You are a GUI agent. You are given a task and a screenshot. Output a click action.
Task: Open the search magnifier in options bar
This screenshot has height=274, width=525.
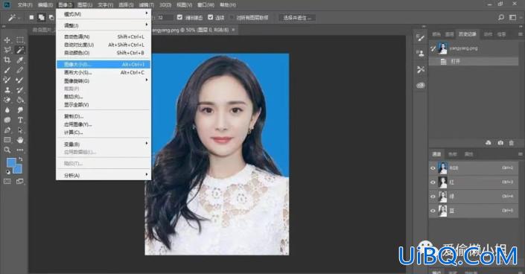501,17
